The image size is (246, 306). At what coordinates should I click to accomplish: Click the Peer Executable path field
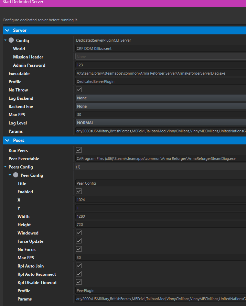tap(160, 159)
